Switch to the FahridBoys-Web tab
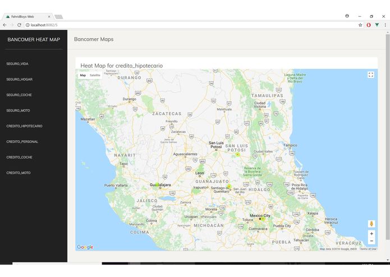The image size is (390, 277). point(27,17)
